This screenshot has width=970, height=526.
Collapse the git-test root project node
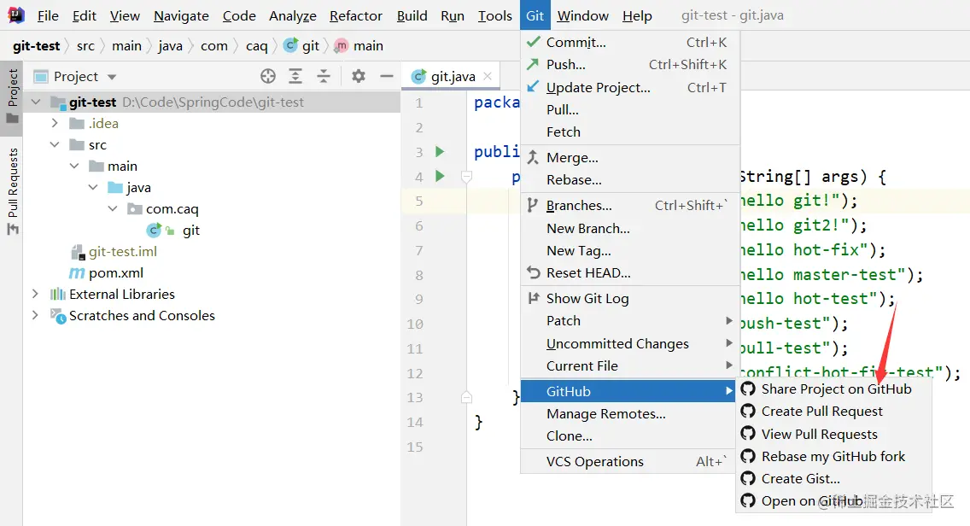click(x=36, y=102)
